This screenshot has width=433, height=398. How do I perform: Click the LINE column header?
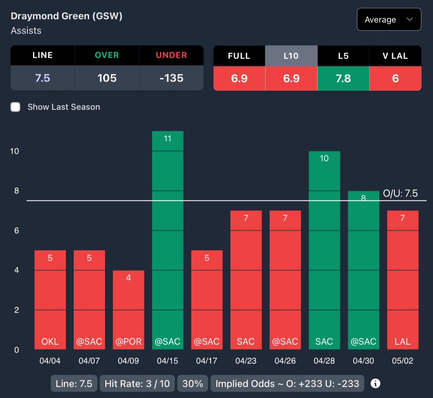point(43,55)
